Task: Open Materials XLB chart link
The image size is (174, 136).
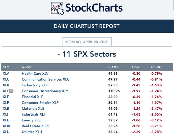Action: pyautogui.click(x=33, y=109)
